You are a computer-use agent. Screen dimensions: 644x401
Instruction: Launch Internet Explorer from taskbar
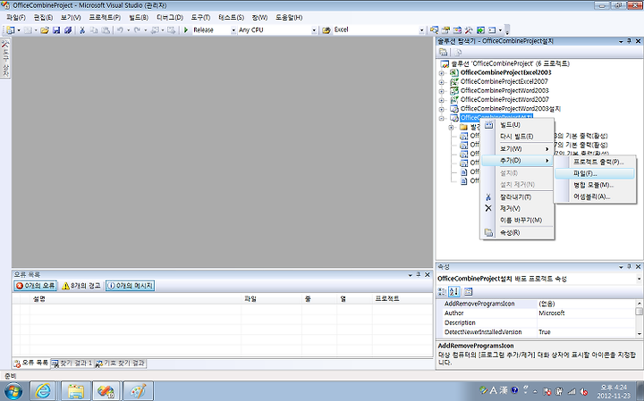(x=43, y=391)
